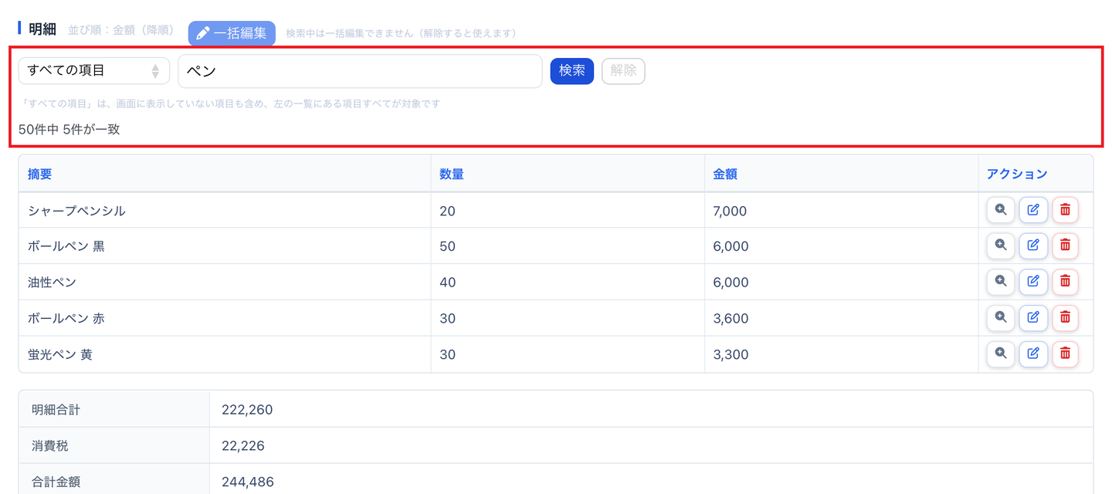1112x494 pixels.
Task: Edit the ボールペン 黒 row
Action: (x=1033, y=245)
